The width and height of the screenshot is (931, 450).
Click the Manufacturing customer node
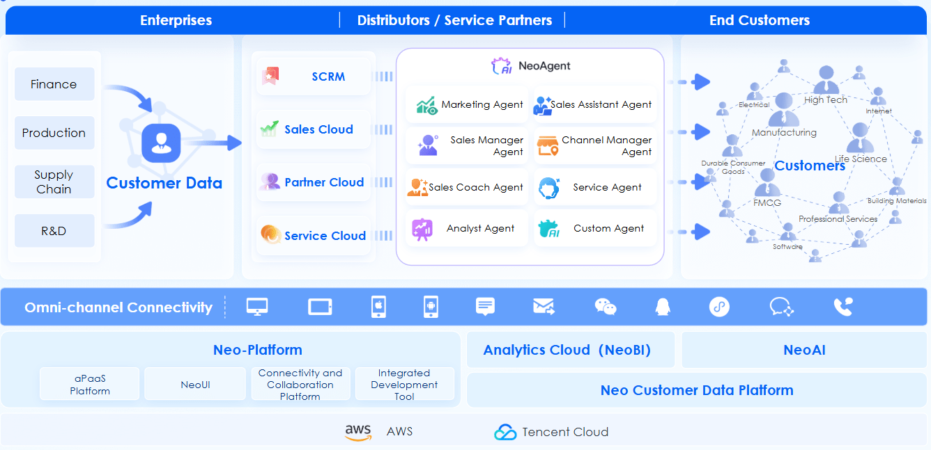pyautogui.click(x=784, y=110)
